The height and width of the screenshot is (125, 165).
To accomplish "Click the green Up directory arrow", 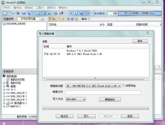I will click(50, 19).
